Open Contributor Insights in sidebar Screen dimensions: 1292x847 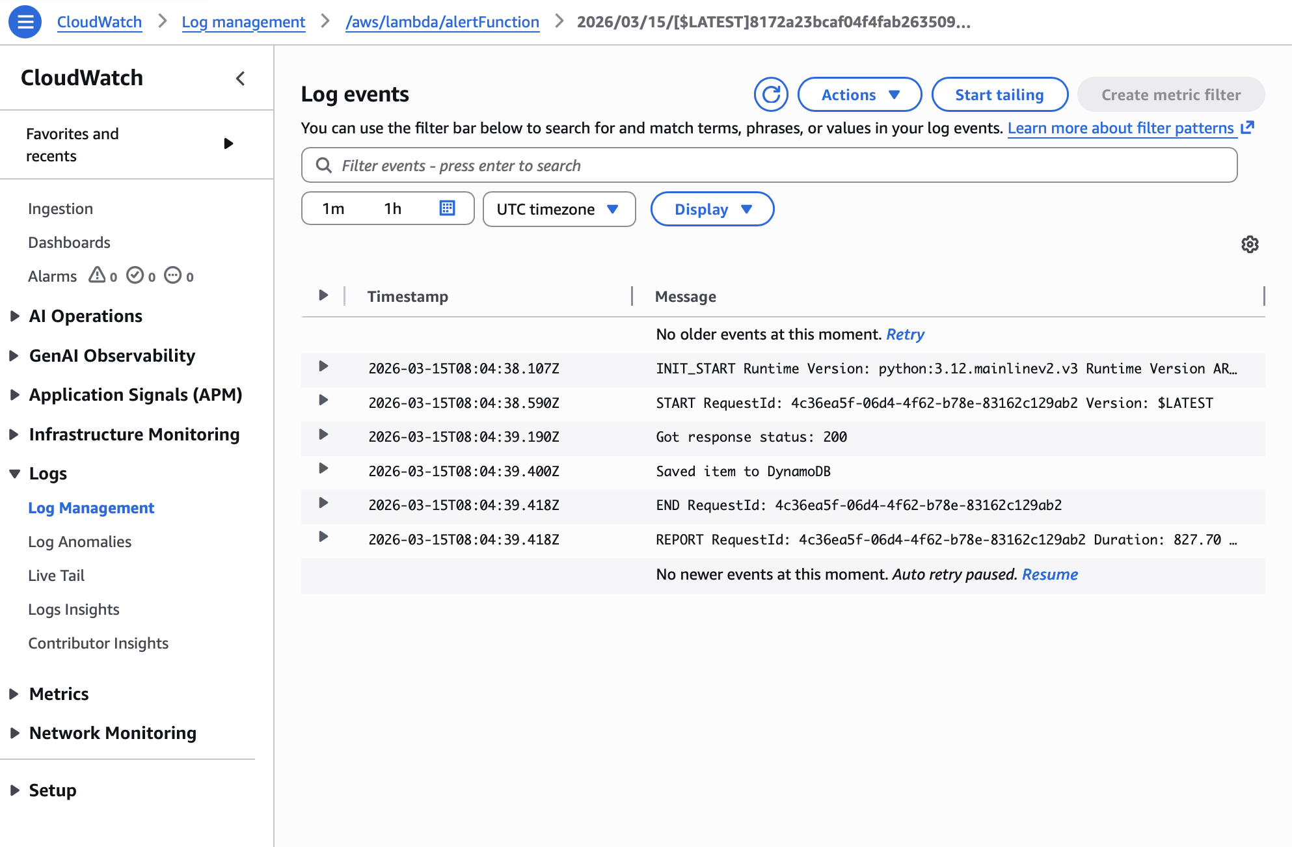click(x=98, y=643)
